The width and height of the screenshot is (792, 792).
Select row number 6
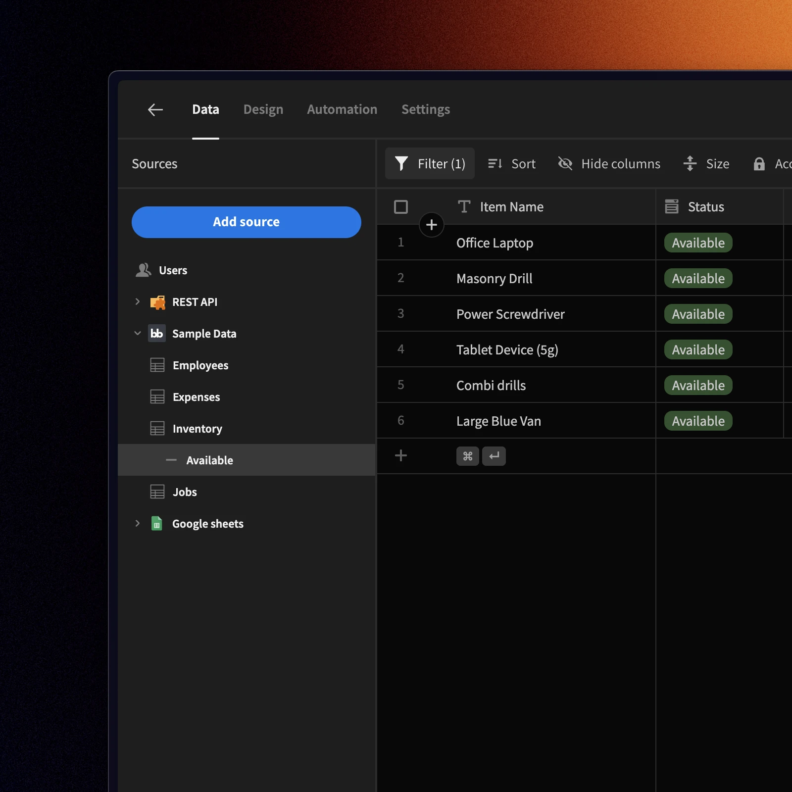click(x=401, y=420)
